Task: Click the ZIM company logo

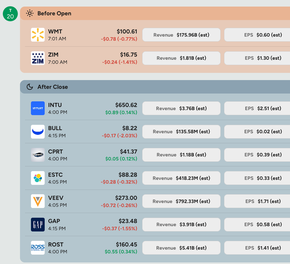Action: (38, 58)
